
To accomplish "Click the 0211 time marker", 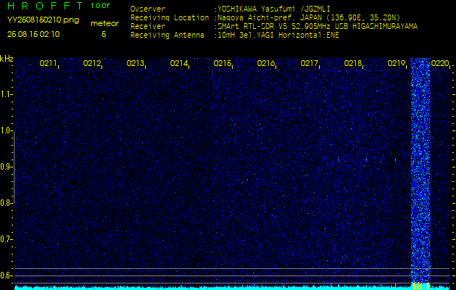I will pos(49,63).
